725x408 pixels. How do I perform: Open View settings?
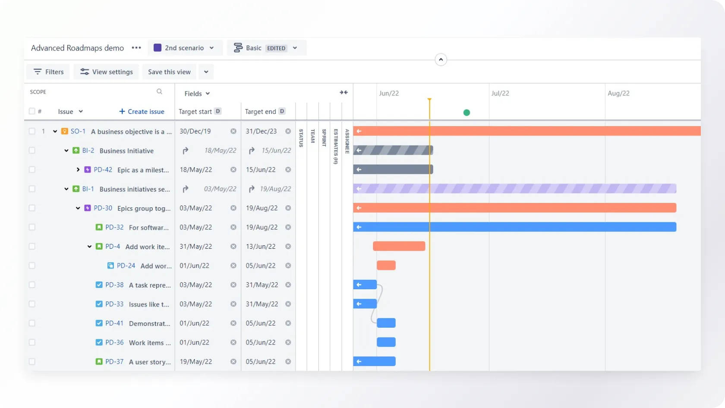[107, 72]
